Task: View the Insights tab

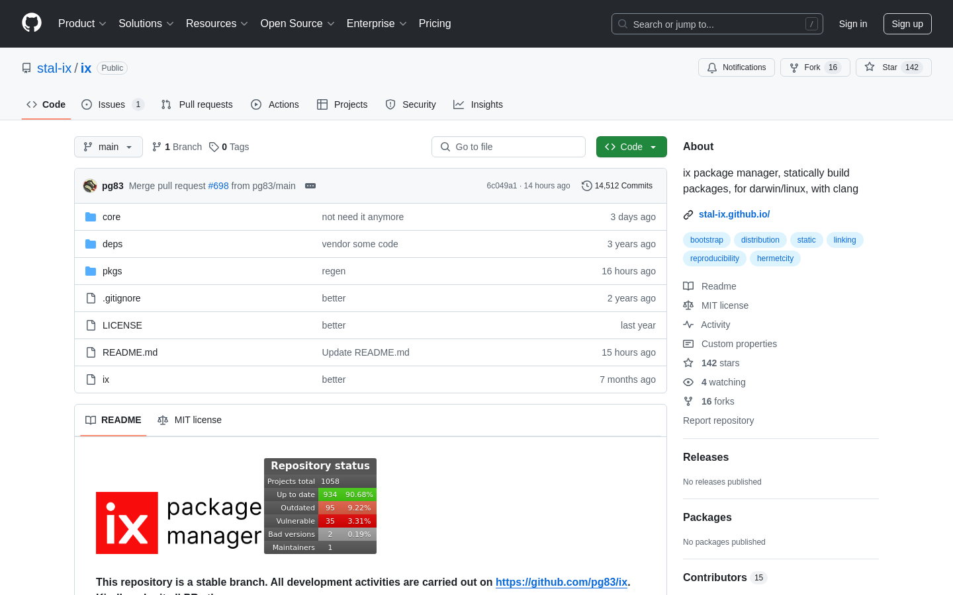Action: (478, 104)
